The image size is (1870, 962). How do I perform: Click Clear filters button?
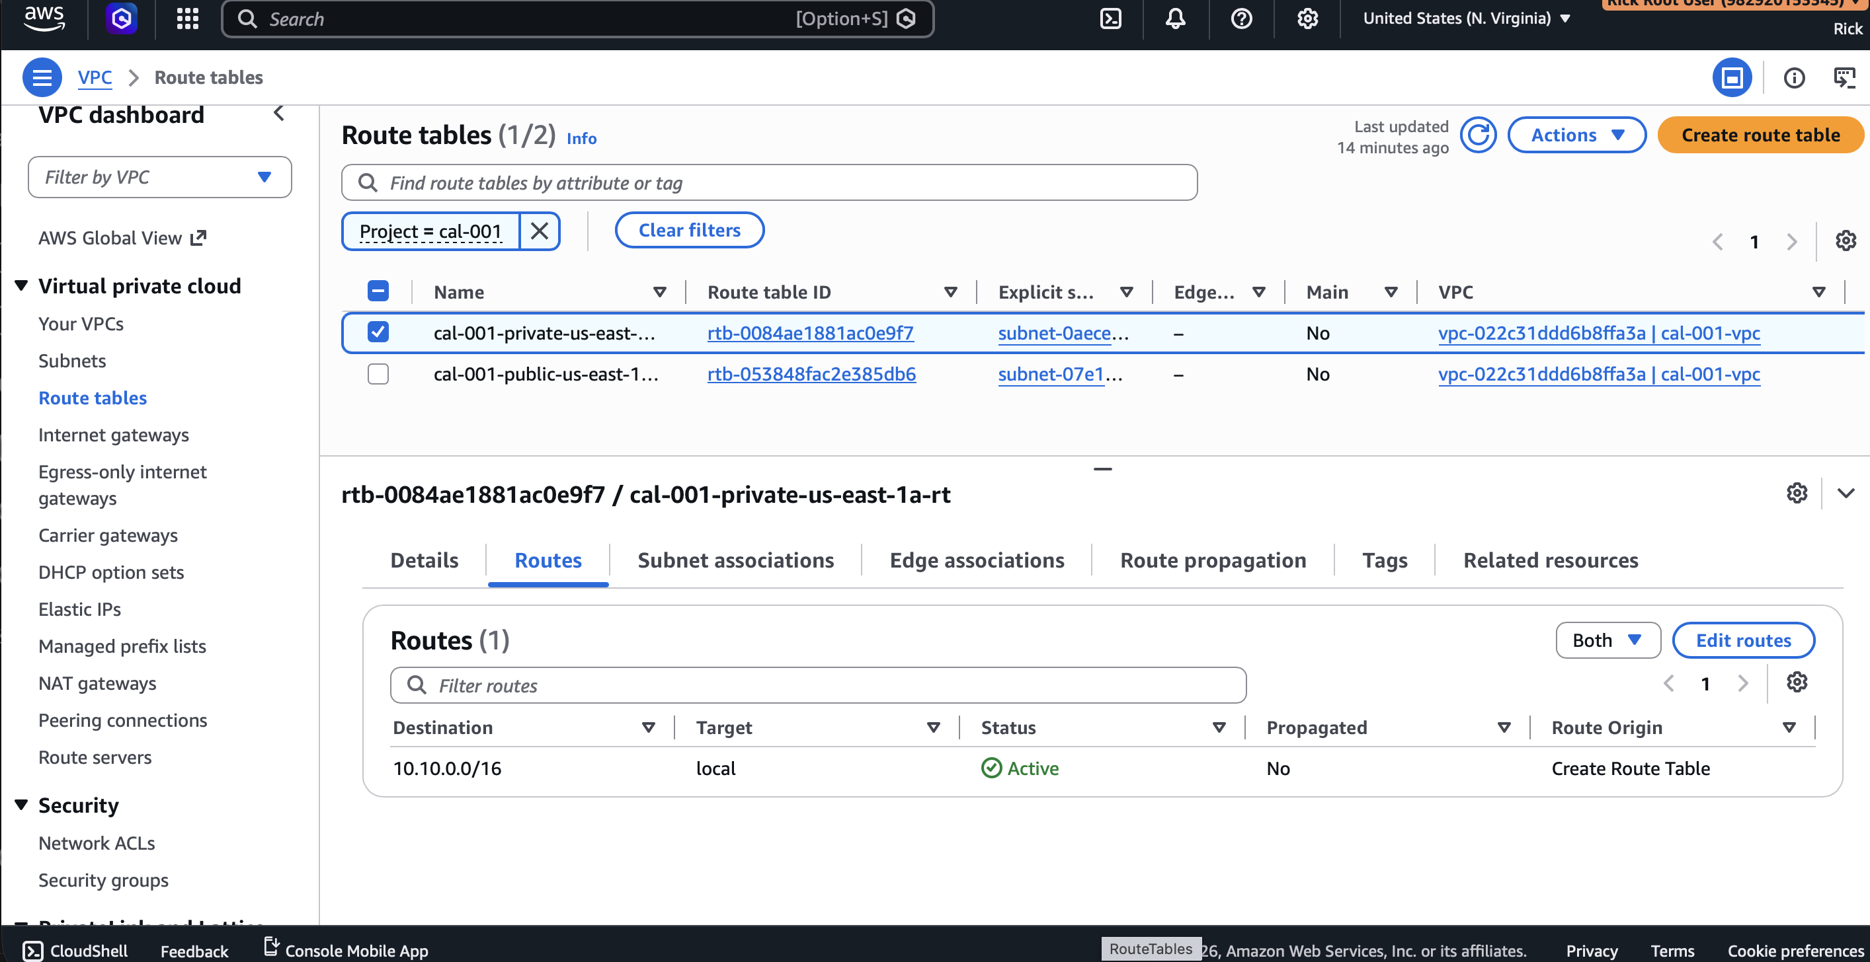click(x=689, y=230)
